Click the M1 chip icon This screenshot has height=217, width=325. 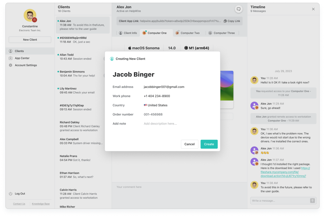[x=186, y=48]
